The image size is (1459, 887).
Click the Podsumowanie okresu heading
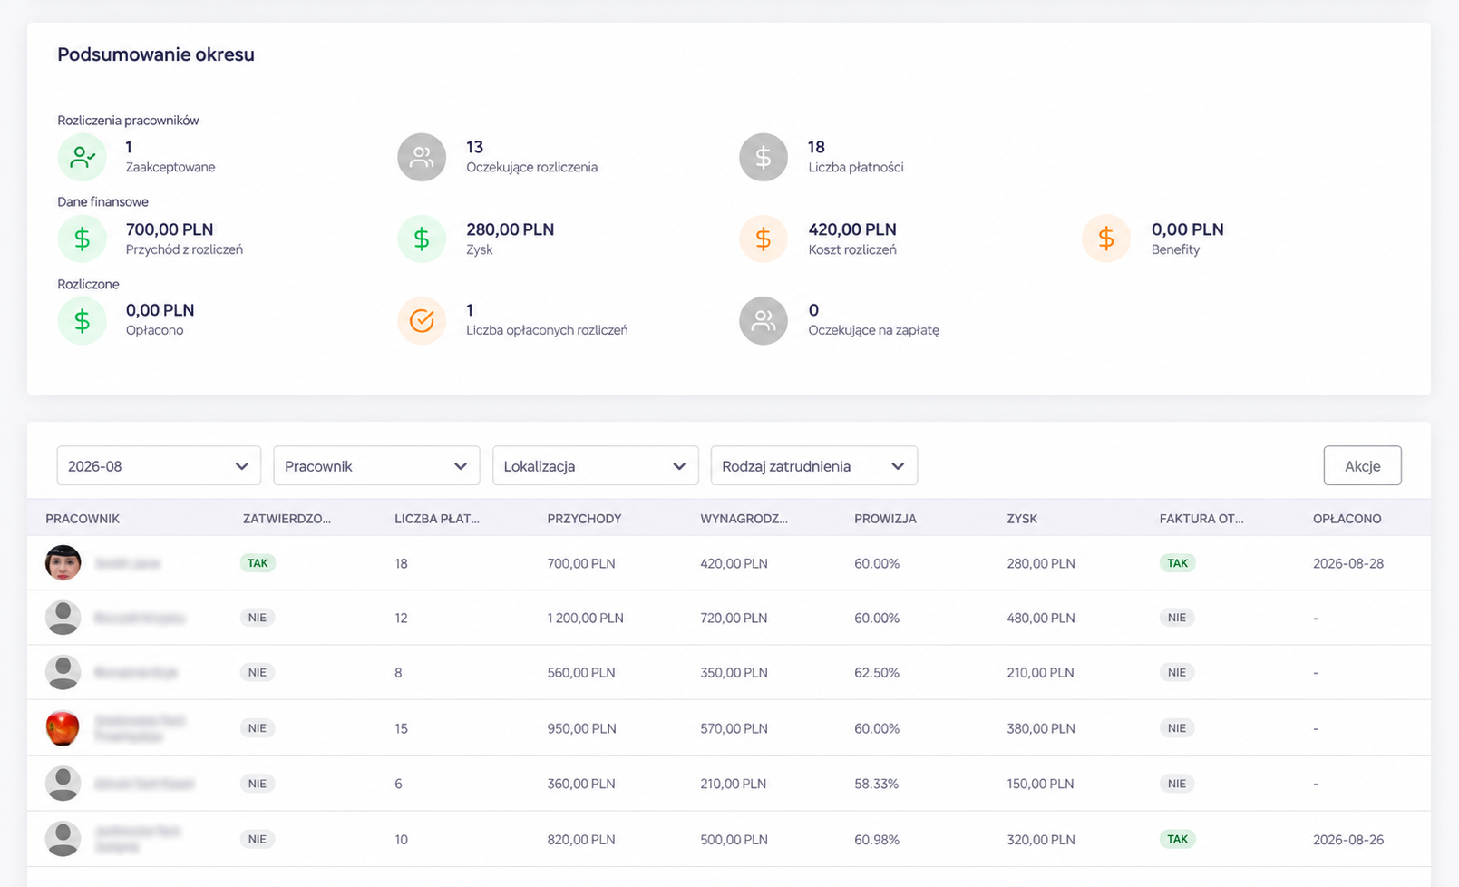pos(156,54)
